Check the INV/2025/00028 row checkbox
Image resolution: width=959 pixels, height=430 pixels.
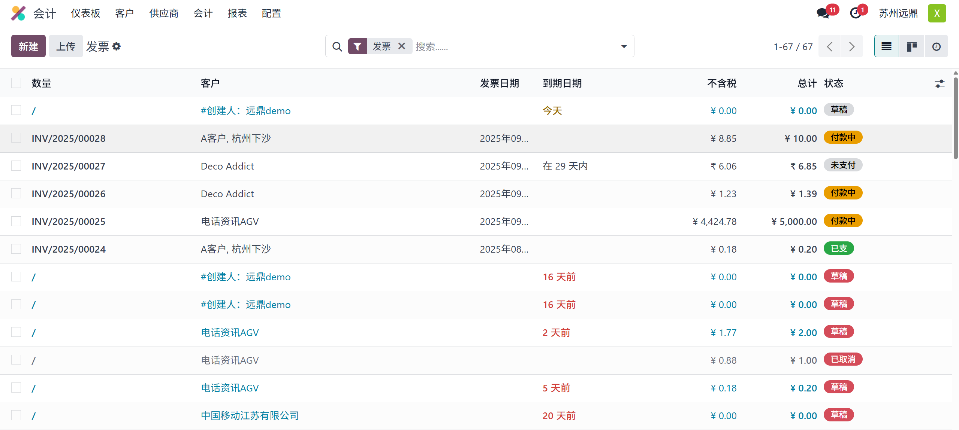point(16,138)
